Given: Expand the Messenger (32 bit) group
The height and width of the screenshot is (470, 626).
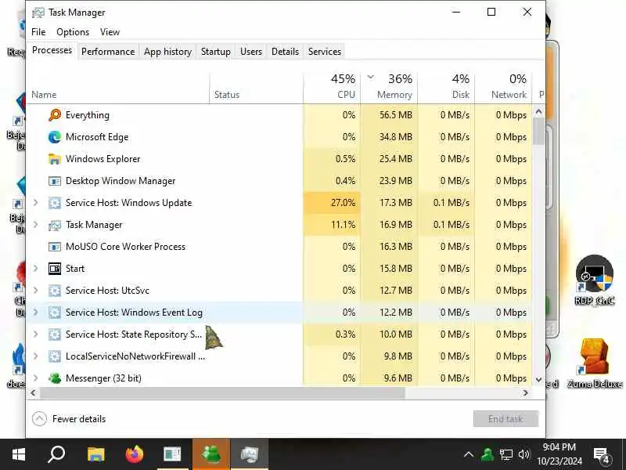Looking at the screenshot, I should tap(35, 378).
